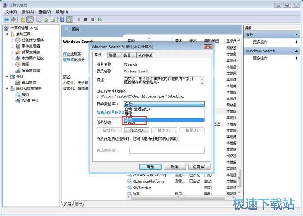Select 设备管理器 in the tree
303x216 pixels.
pos(31,71)
